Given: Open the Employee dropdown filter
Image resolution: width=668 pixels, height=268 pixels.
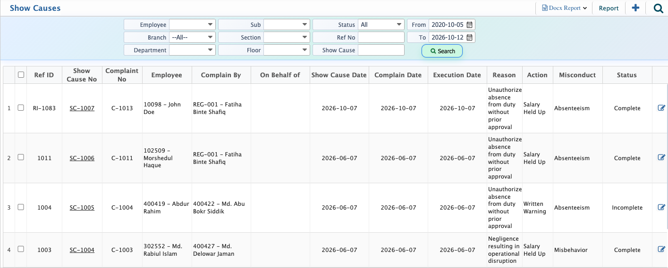Looking at the screenshot, I should click(x=192, y=24).
